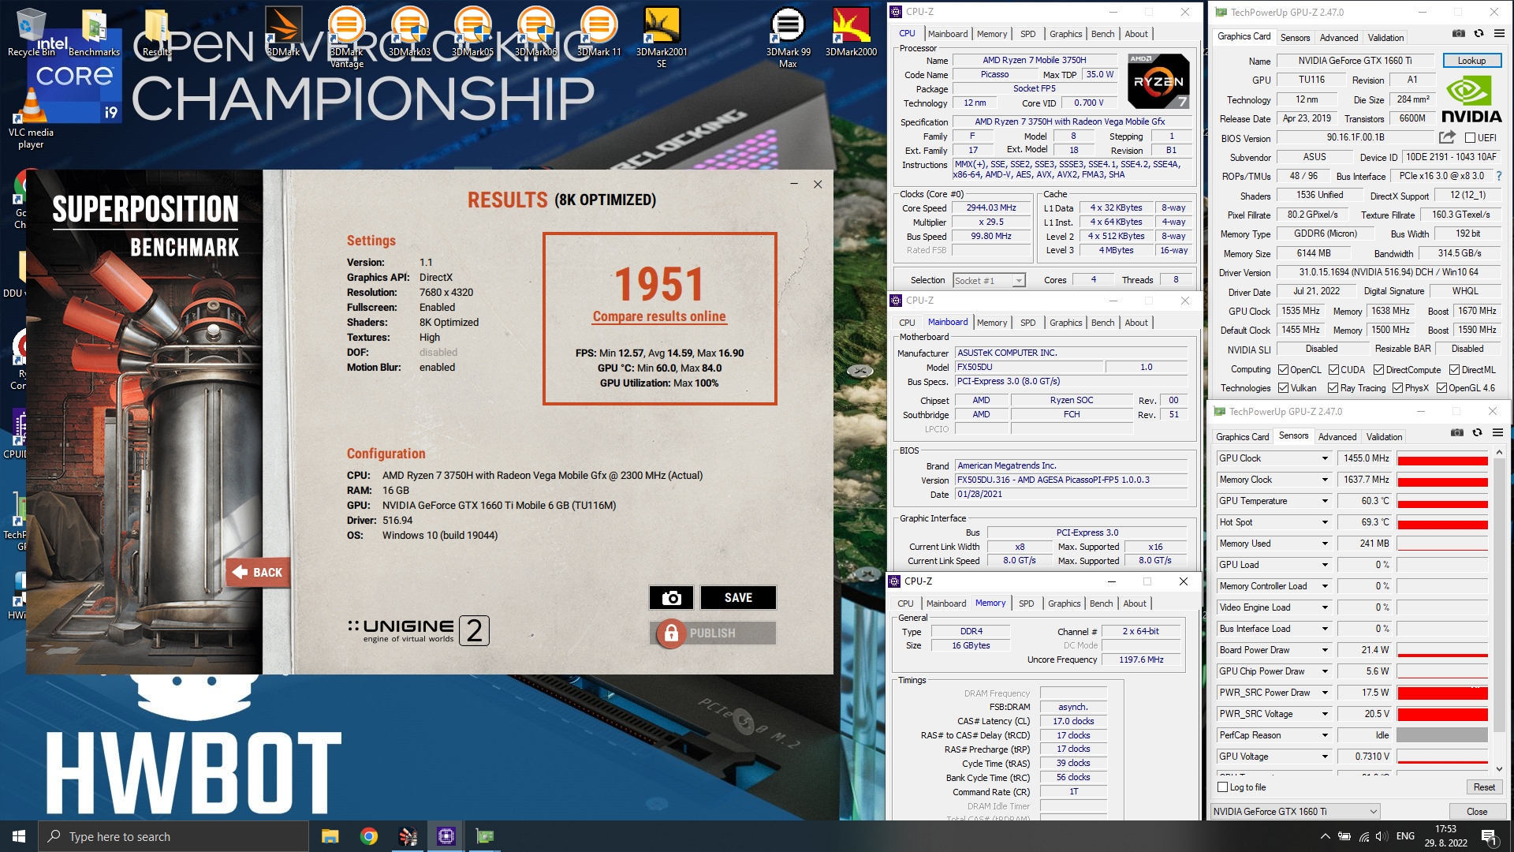Toggle the PhysX checkbox
This screenshot has width=1514, height=852.
pos(1397,388)
